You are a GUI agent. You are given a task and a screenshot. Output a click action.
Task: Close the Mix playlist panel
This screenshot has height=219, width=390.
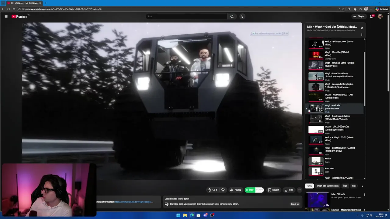pos(362,28)
